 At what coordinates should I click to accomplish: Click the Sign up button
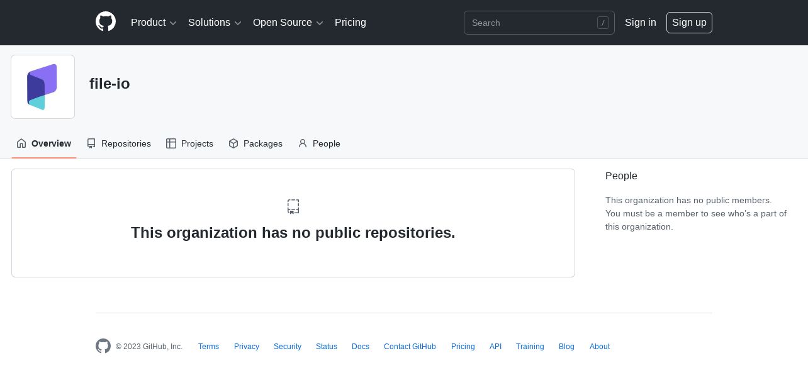689,23
